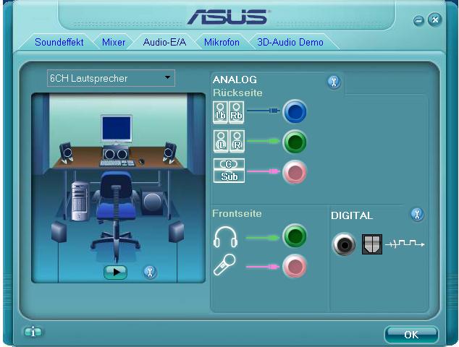Click the DIGITAL heading
Viewport: 459px width, 347px height.
pos(352,215)
